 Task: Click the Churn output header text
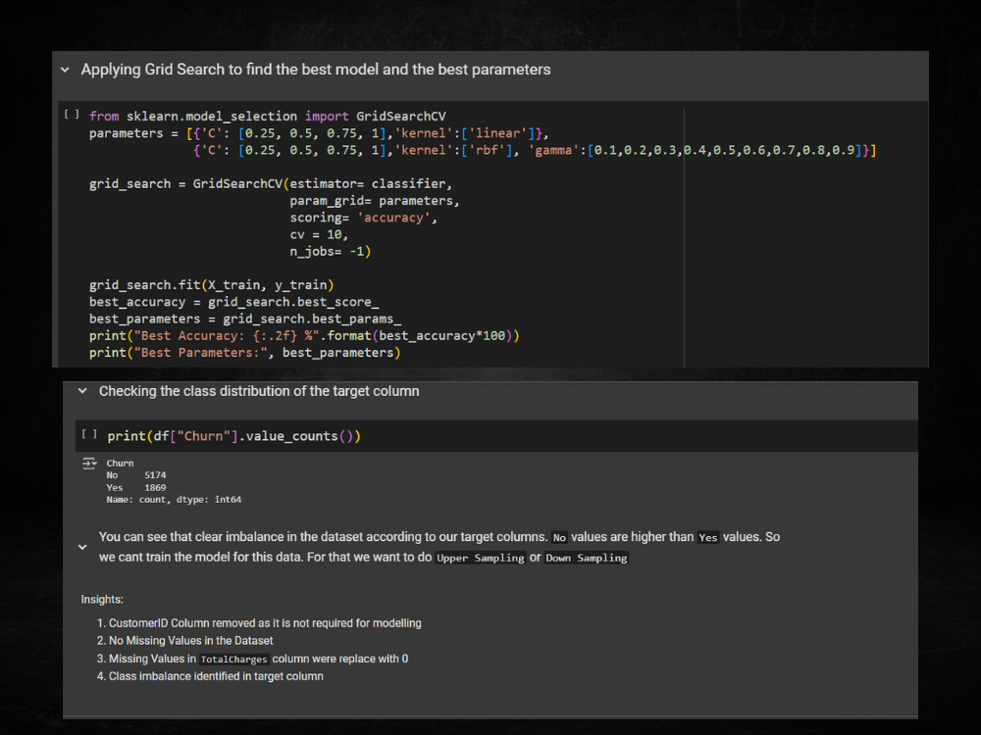[120, 464]
